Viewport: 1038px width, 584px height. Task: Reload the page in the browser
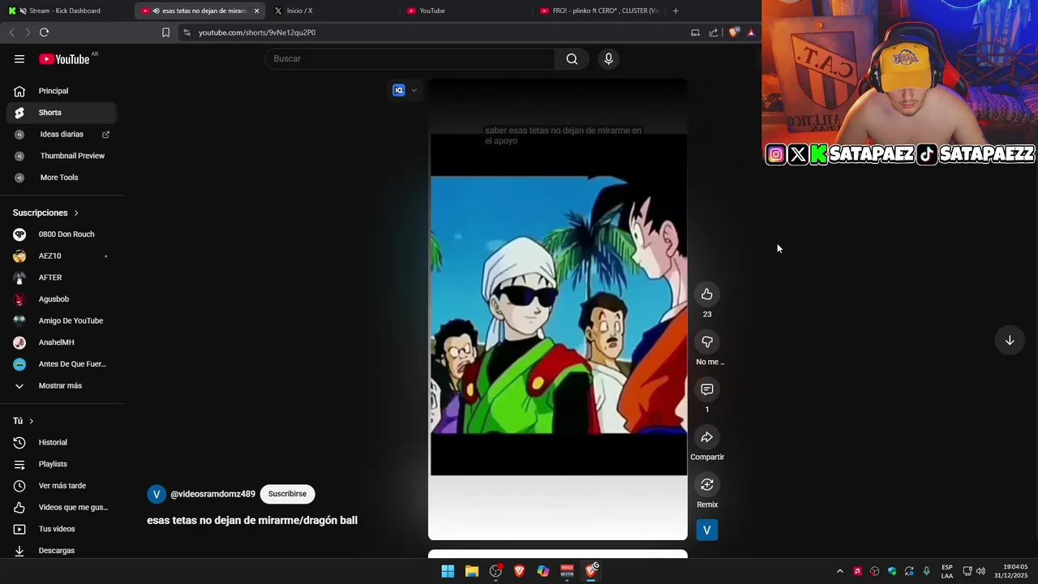[x=44, y=32]
